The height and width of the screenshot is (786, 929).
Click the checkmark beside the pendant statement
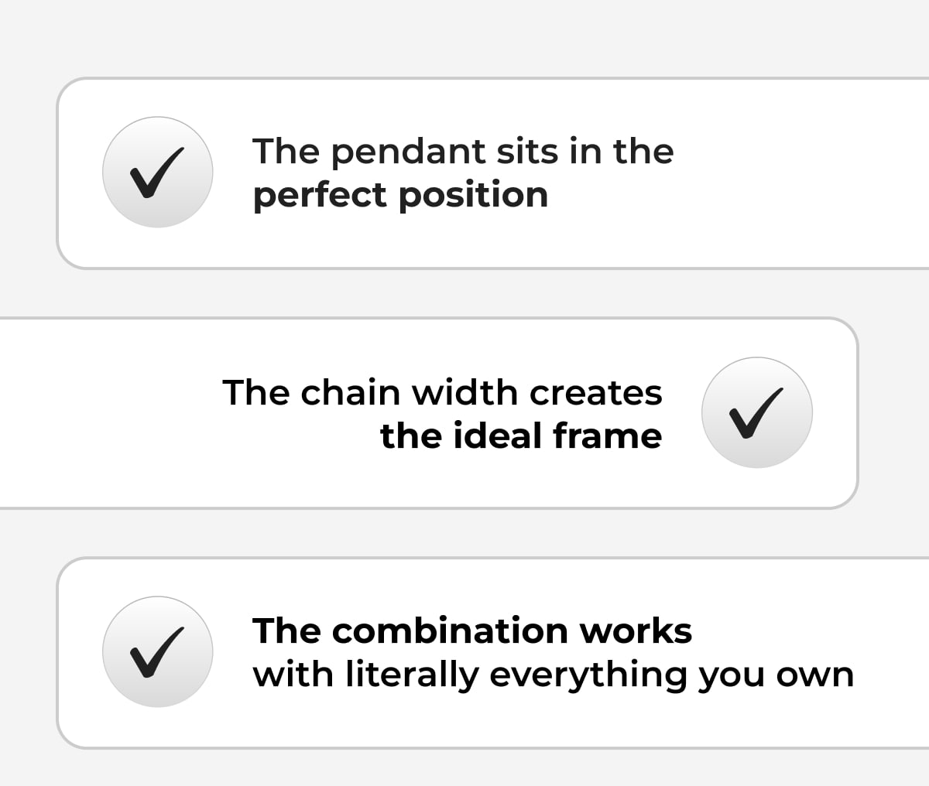point(158,172)
